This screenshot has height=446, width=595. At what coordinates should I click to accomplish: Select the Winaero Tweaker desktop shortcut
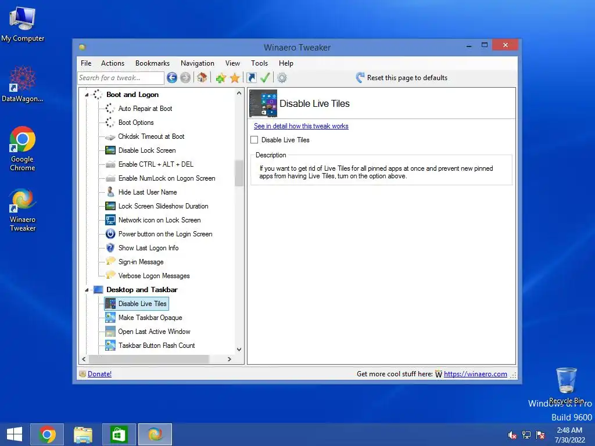click(23, 210)
